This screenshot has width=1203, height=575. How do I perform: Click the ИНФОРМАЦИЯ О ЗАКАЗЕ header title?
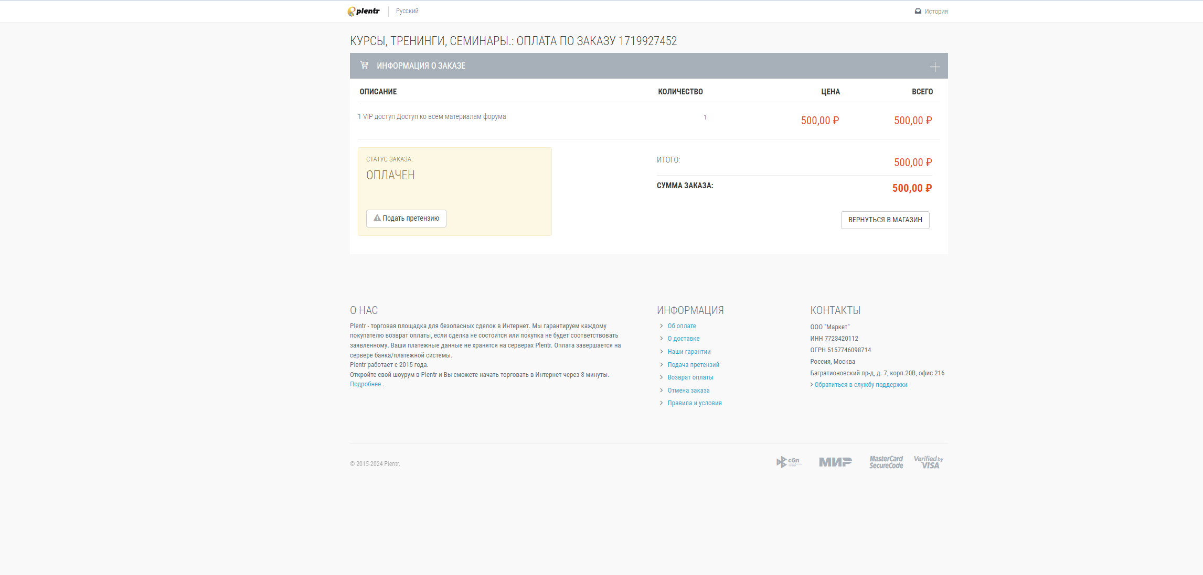[x=421, y=66]
